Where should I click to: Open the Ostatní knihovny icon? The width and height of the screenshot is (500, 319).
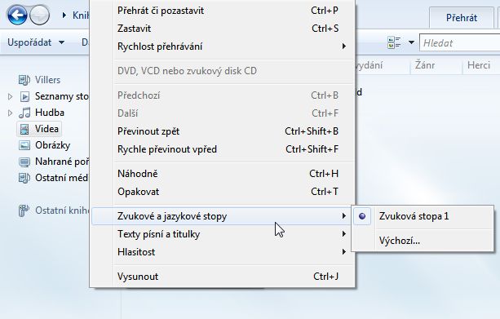pos(24,210)
